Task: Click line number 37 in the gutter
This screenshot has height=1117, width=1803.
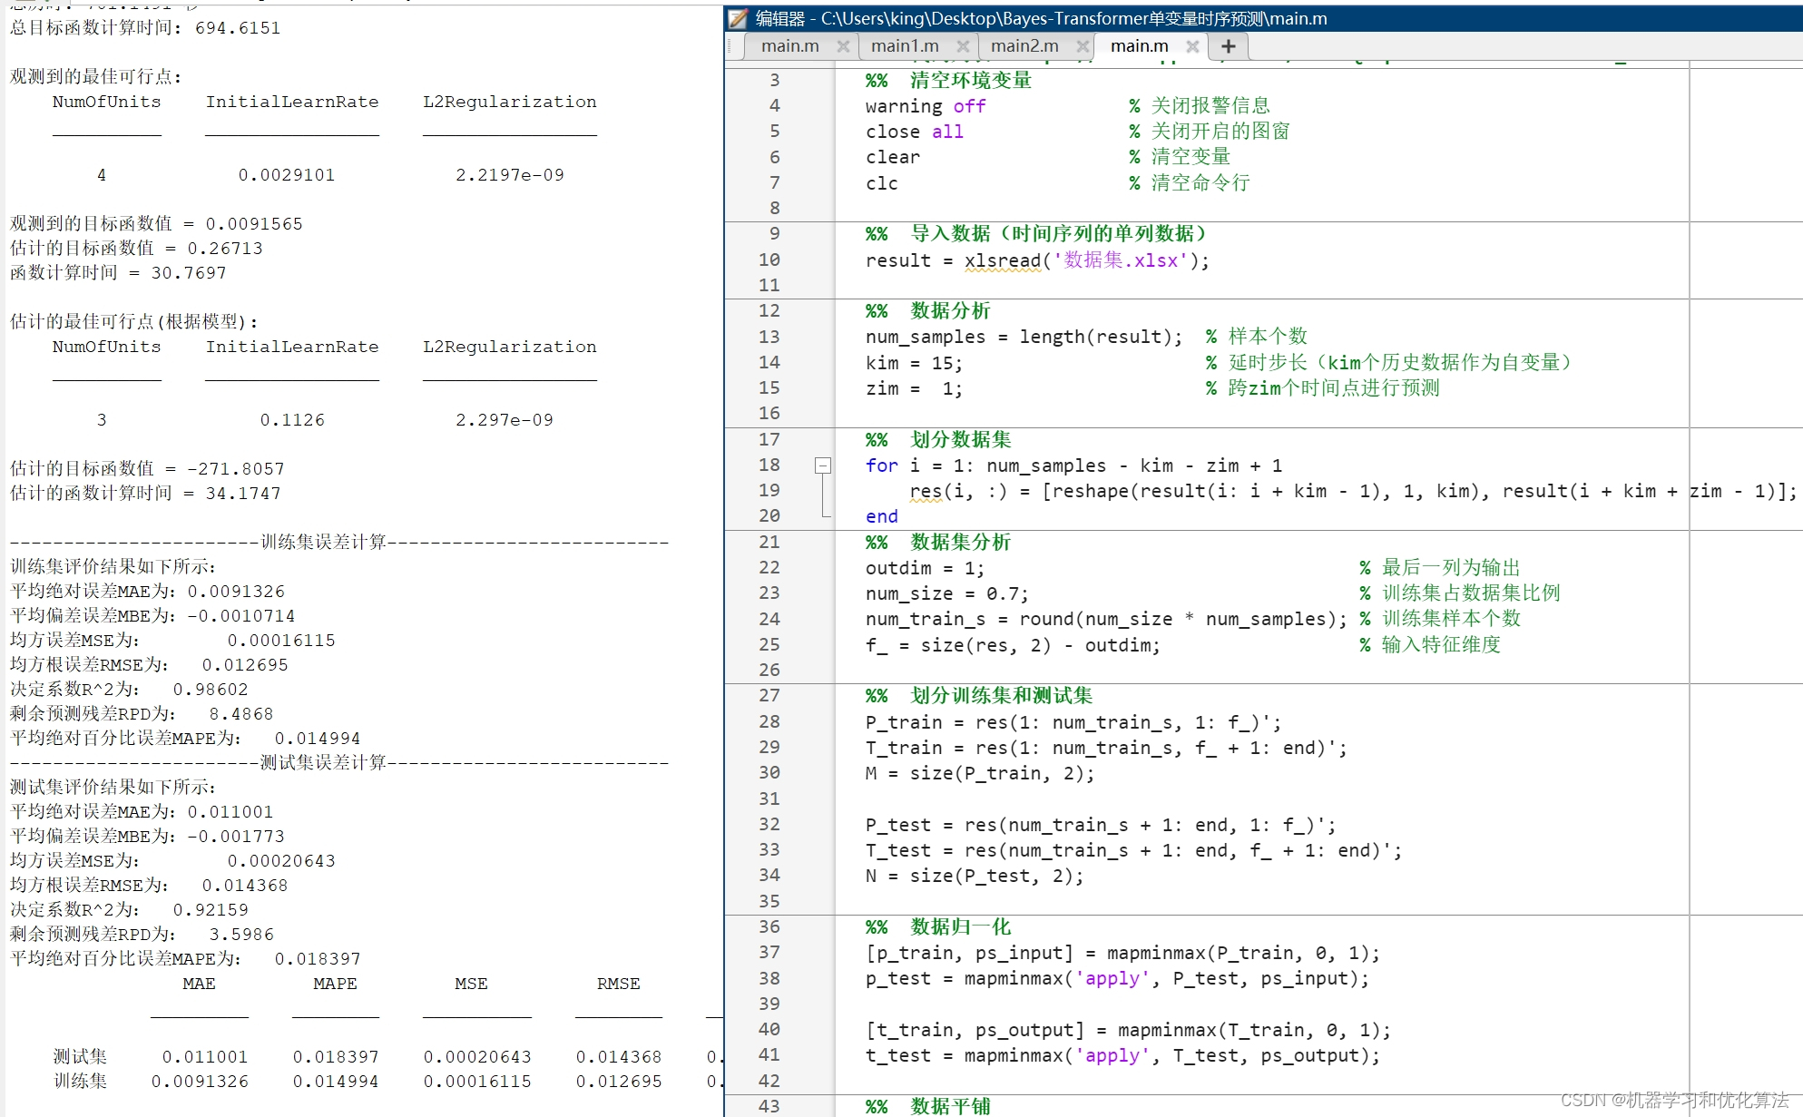Action: tap(769, 953)
